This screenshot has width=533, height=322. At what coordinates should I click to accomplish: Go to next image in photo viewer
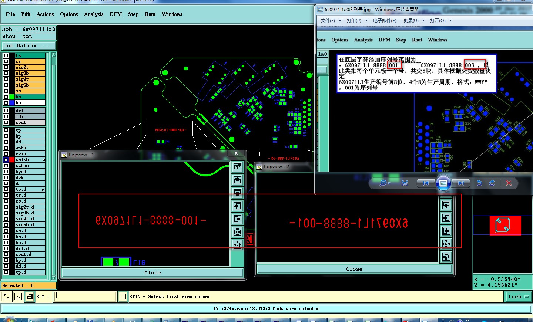pos(461,183)
